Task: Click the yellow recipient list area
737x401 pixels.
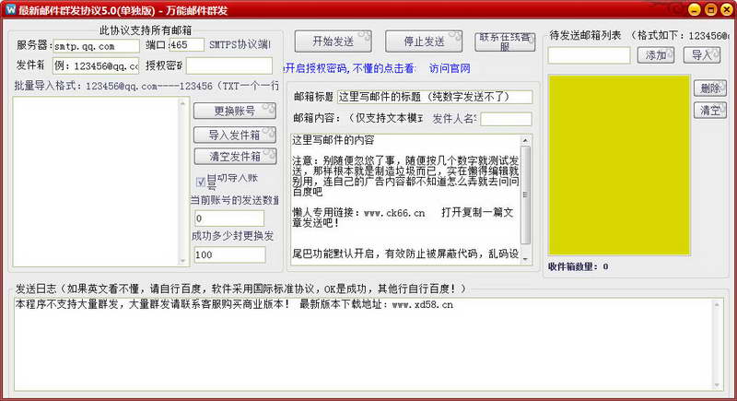Action: 619,164
